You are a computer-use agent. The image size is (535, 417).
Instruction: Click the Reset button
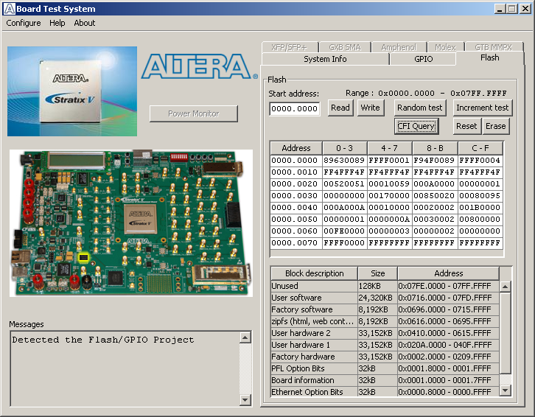[466, 126]
